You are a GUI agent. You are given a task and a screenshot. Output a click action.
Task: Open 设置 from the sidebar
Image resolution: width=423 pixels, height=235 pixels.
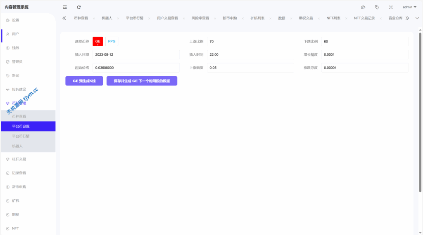point(15,20)
